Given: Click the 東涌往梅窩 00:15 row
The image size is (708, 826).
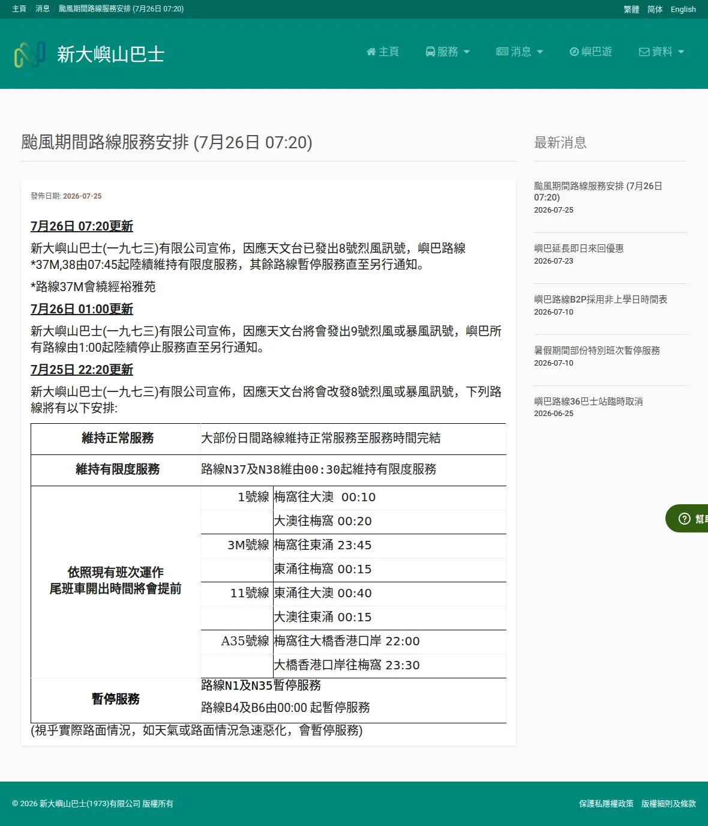Looking at the screenshot, I should [389, 569].
